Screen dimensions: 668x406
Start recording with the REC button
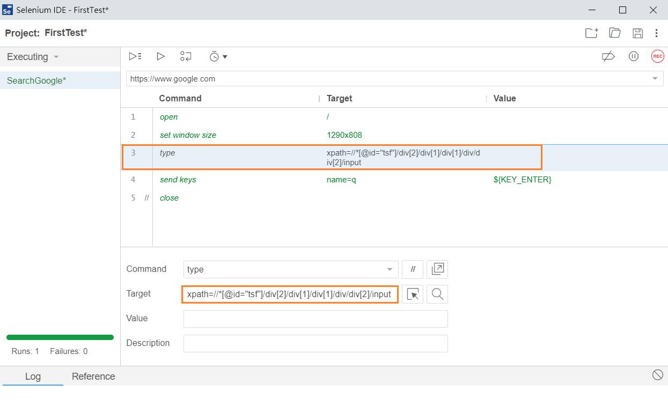657,56
